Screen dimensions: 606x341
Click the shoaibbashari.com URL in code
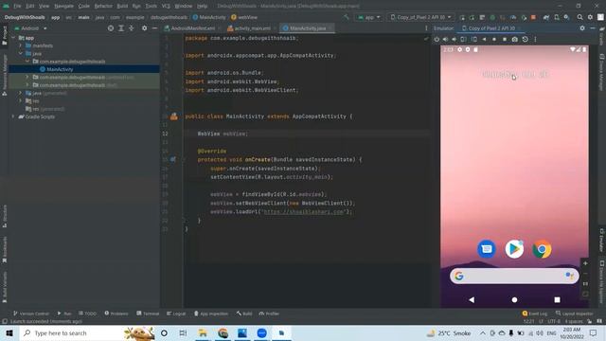[303, 211]
